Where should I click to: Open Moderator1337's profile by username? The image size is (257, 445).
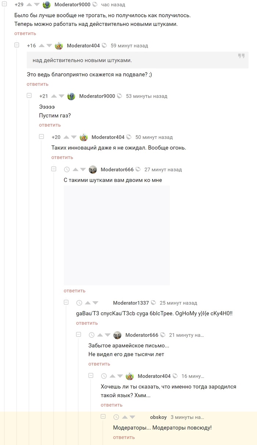pos(131,303)
